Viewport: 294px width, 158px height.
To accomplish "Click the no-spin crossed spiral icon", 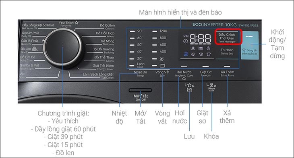I will pos(161,59).
